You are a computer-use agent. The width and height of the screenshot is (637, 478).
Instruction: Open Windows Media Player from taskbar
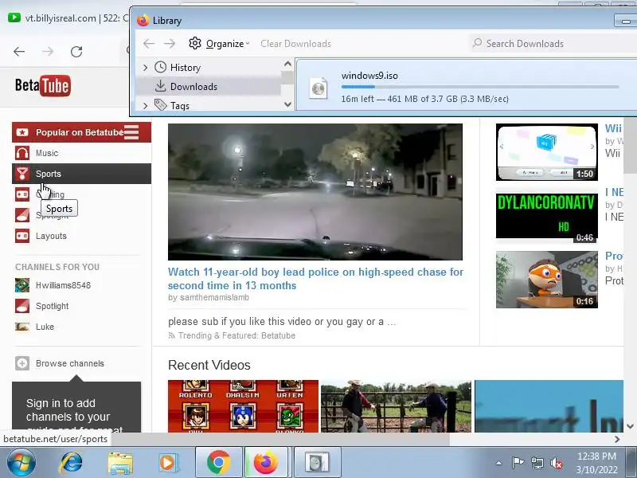pyautogui.click(x=168, y=463)
